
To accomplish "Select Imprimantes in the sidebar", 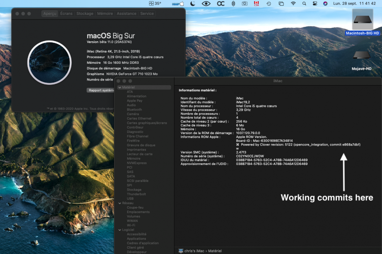I will [136, 150].
